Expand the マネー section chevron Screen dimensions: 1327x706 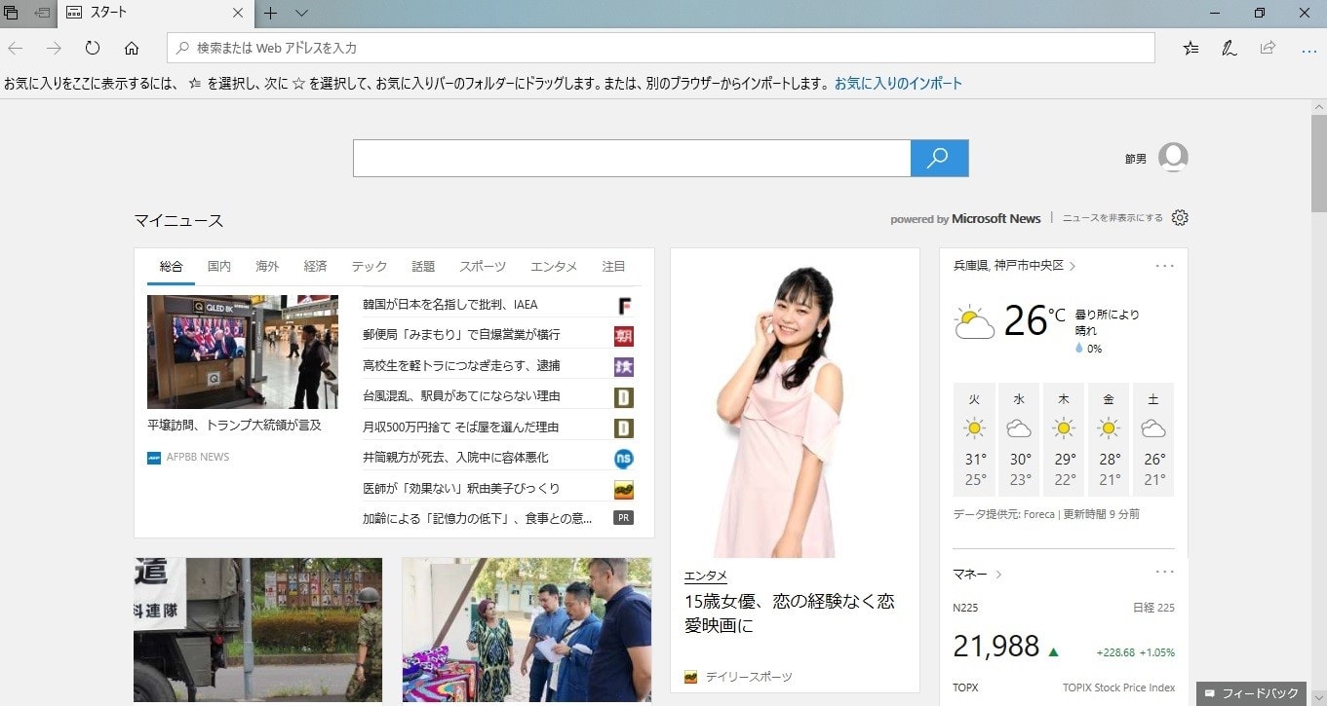point(996,575)
